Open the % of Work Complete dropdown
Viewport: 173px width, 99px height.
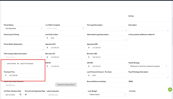[65, 28]
